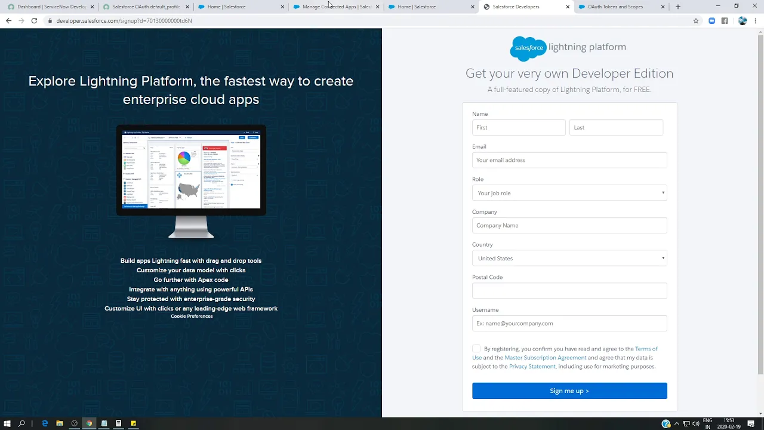Image resolution: width=764 pixels, height=430 pixels.
Task: Click the 'Sign me up' button
Action: tap(569, 391)
